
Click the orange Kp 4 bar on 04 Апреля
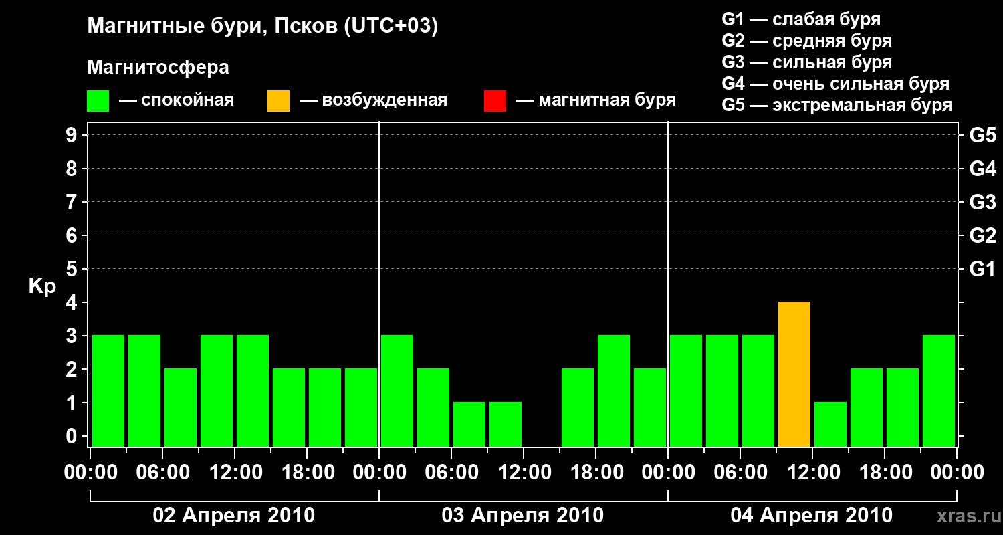pyautogui.click(x=794, y=374)
